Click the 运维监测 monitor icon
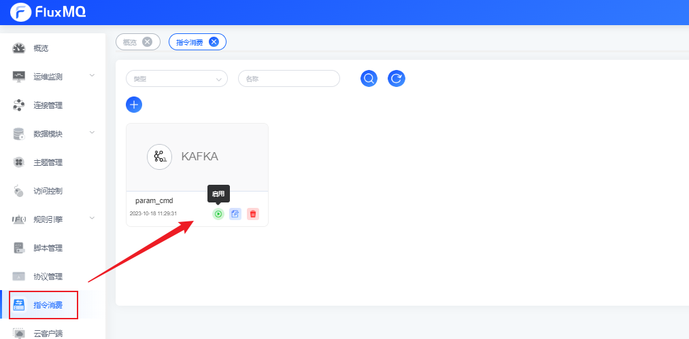689x339 pixels. [19, 77]
